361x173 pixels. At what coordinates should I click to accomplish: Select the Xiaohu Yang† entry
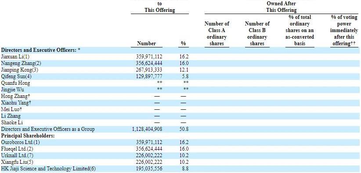click(x=16, y=103)
